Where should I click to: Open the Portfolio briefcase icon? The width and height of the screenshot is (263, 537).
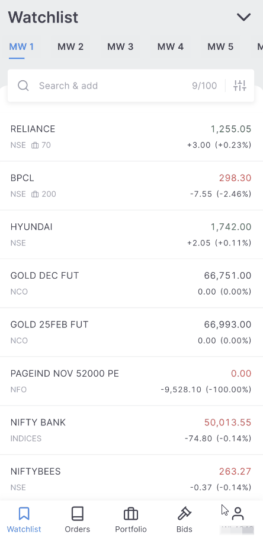[131, 514]
